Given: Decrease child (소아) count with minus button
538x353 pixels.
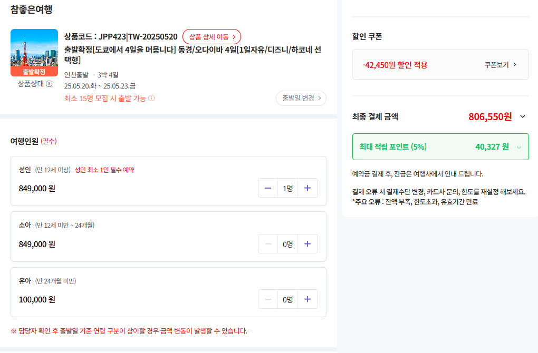Looking at the screenshot, I should tap(268, 244).
